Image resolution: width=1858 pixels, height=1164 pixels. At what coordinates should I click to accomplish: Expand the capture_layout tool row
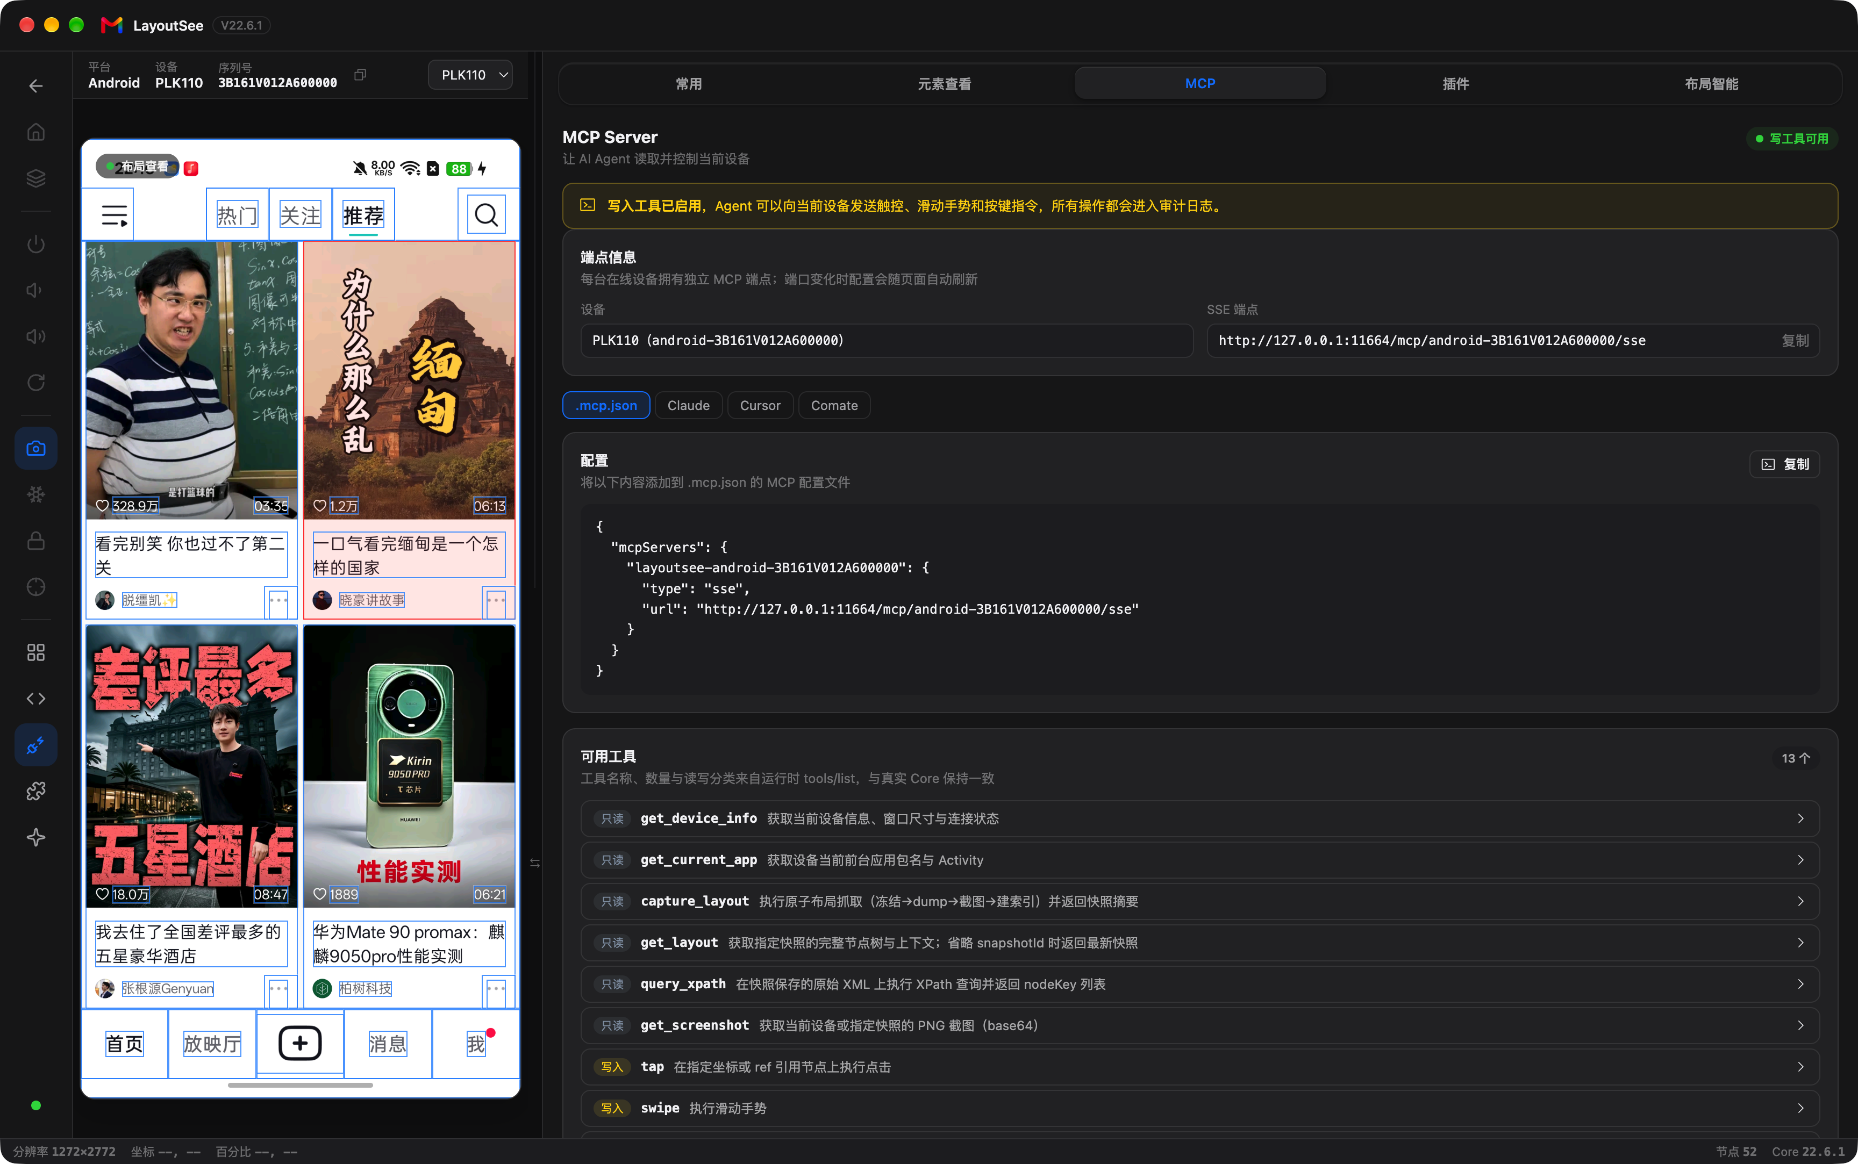click(1199, 902)
